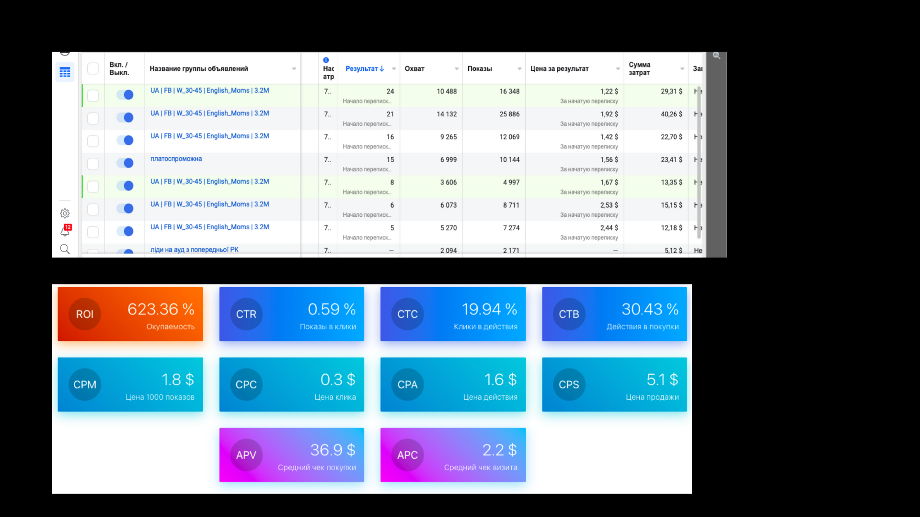Open settings gear in left sidebar
Screen dimensions: 920x517
(x=65, y=214)
